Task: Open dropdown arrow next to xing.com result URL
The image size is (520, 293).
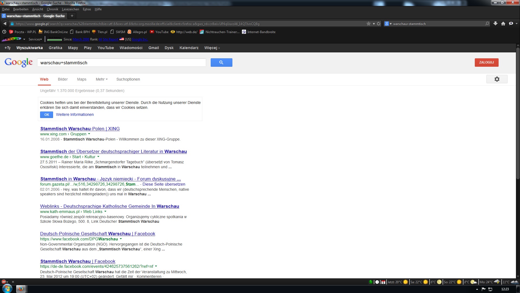Action: (89, 134)
